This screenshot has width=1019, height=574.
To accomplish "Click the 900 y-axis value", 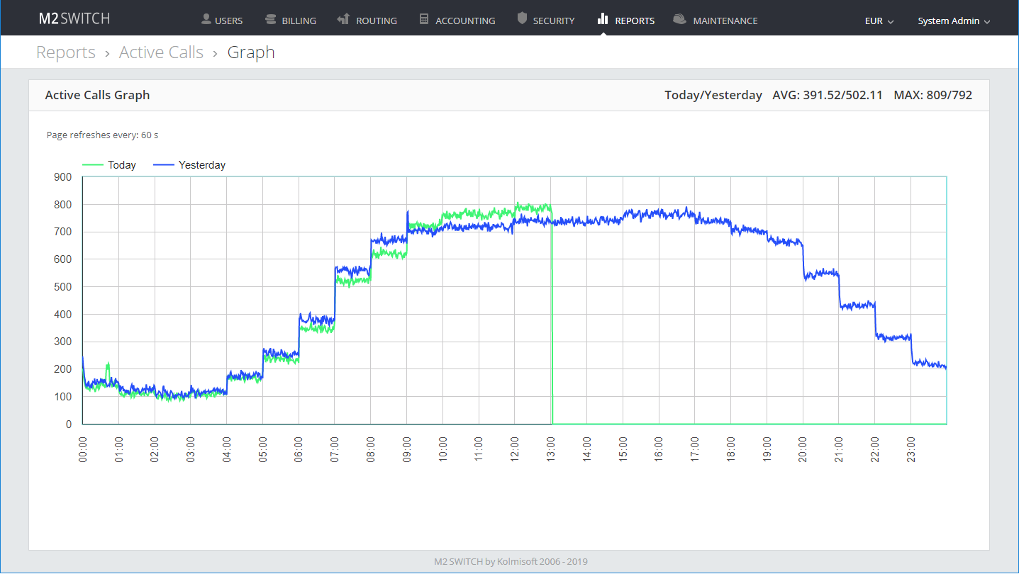I will pyautogui.click(x=62, y=177).
